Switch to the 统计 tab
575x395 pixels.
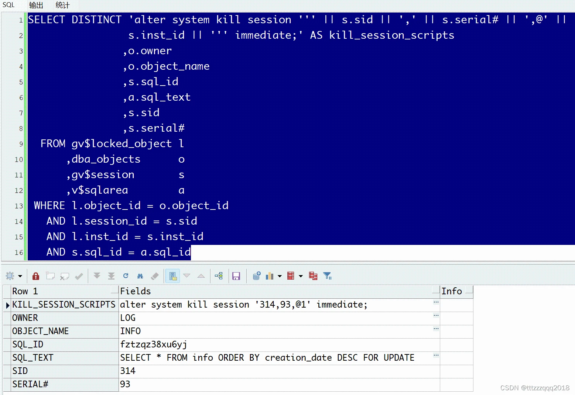62,5
